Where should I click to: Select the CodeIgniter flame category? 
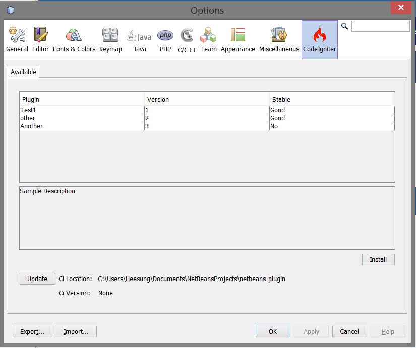click(319, 40)
